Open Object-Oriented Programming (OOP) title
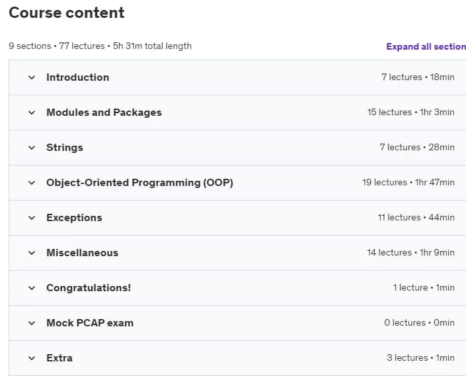 139,183
